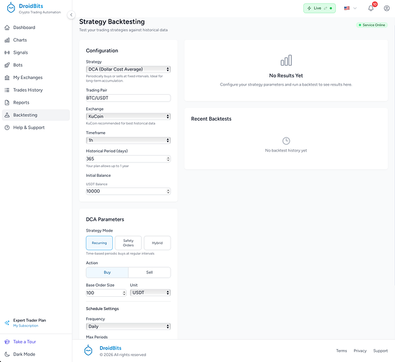Choose the Buy action
This screenshot has width=395, height=362.
click(107, 273)
